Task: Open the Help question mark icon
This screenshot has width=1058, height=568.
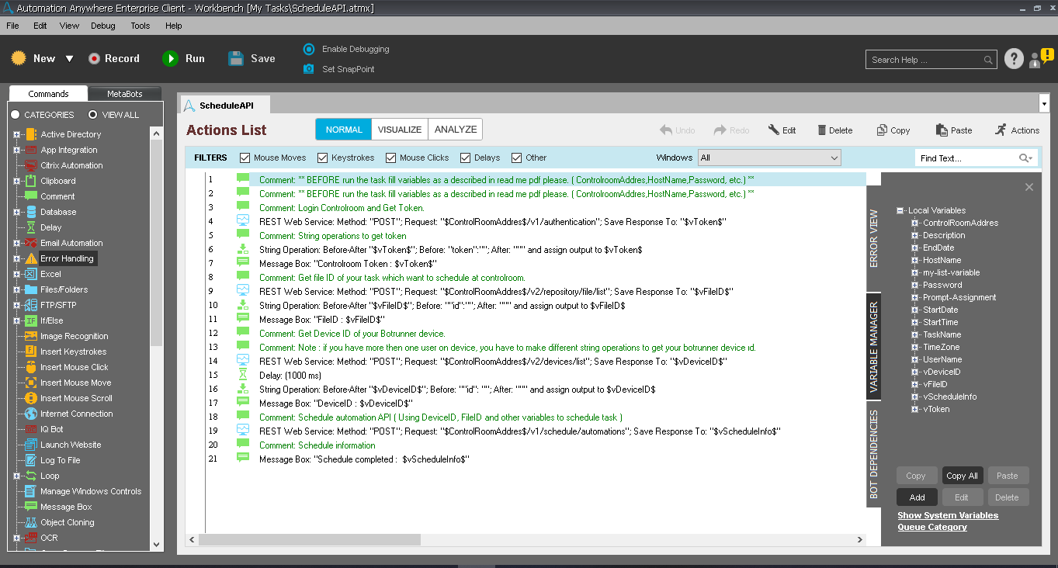Action: [1014, 59]
